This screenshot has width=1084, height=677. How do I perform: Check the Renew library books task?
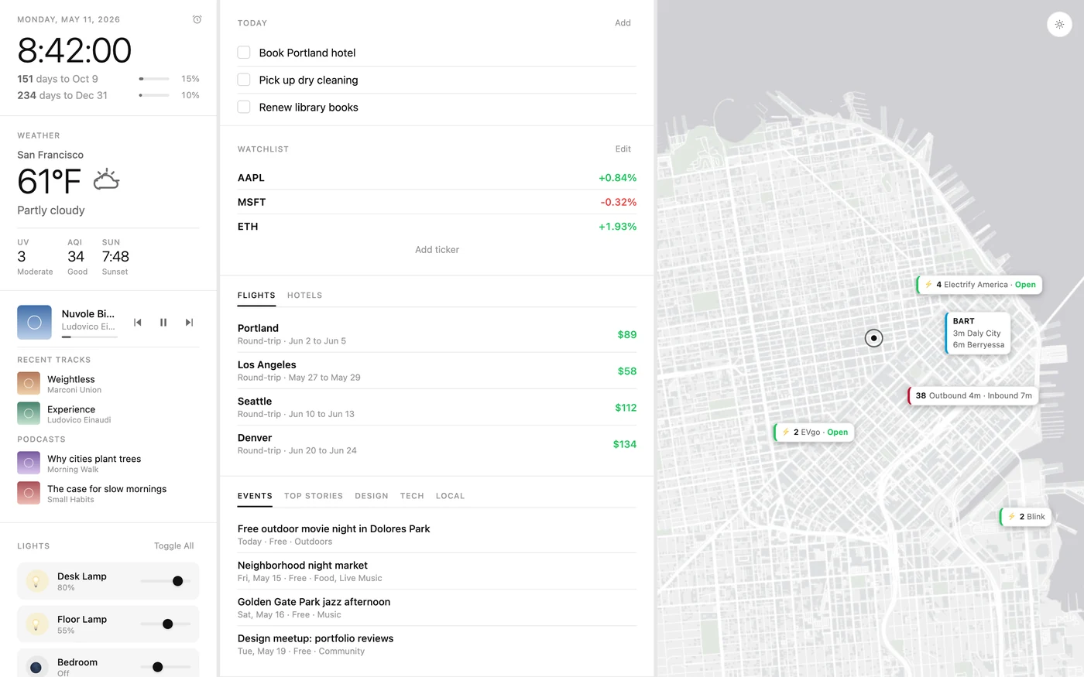[x=244, y=107]
